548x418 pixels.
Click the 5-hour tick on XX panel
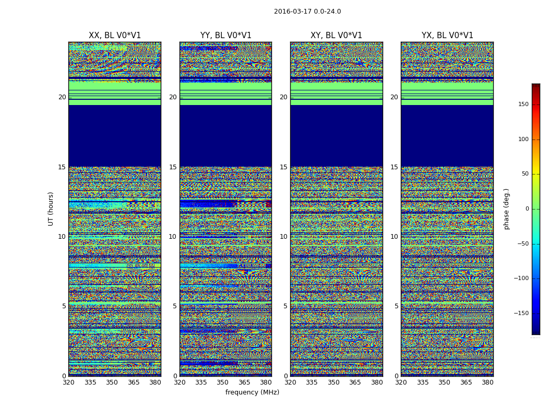click(x=64, y=306)
